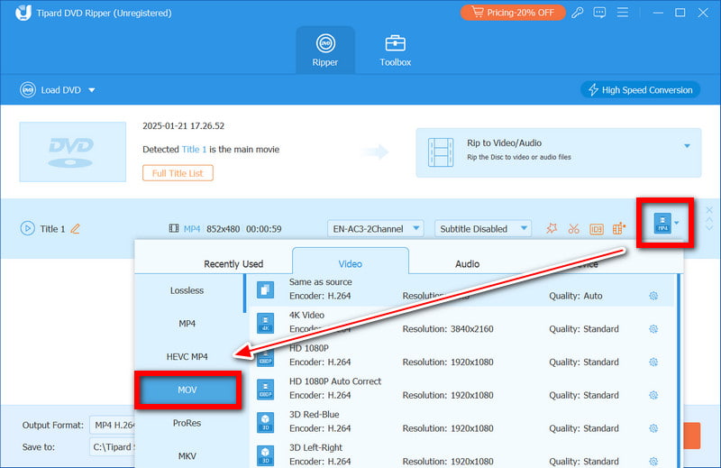Click the Save to path field

click(112, 447)
